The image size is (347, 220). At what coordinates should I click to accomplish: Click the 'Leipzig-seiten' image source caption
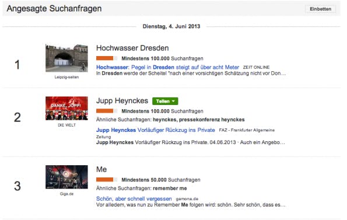point(66,77)
